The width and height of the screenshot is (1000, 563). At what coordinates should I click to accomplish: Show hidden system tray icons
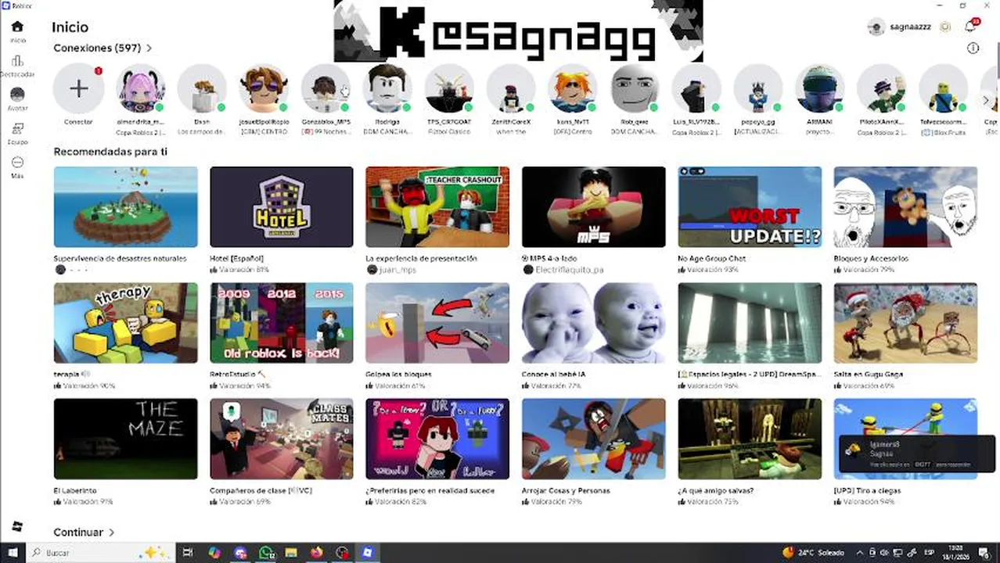tap(860, 553)
